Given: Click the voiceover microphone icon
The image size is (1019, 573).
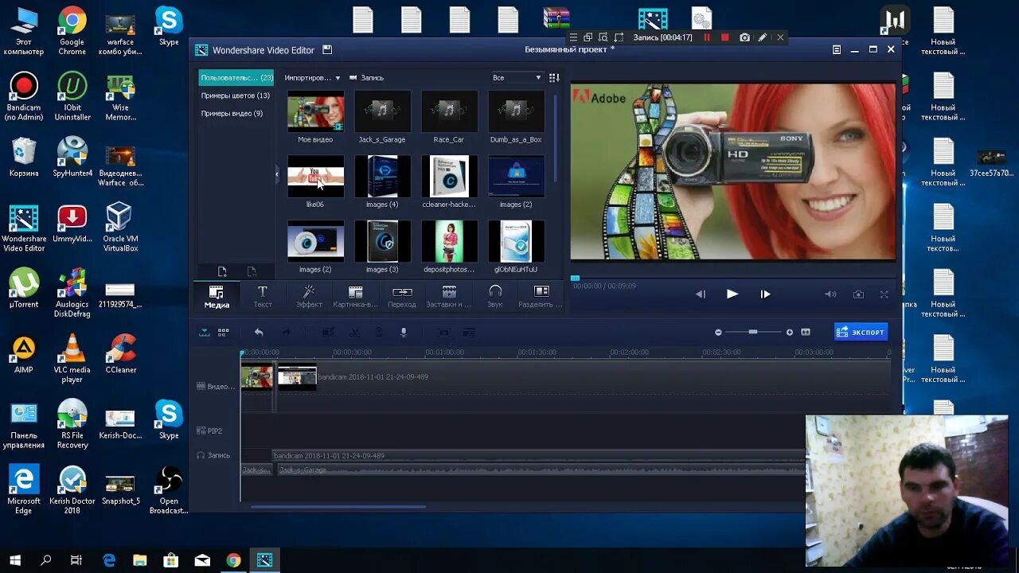Looking at the screenshot, I should tap(404, 332).
